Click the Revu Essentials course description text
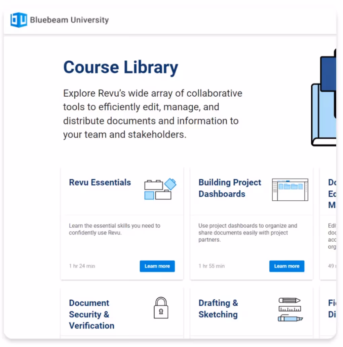 pos(114,229)
